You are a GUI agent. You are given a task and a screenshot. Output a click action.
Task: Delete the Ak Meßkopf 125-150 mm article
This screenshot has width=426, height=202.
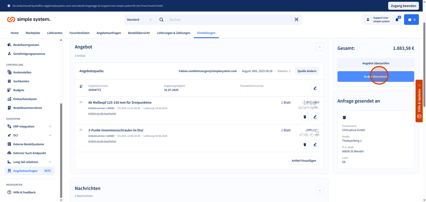[305, 117]
